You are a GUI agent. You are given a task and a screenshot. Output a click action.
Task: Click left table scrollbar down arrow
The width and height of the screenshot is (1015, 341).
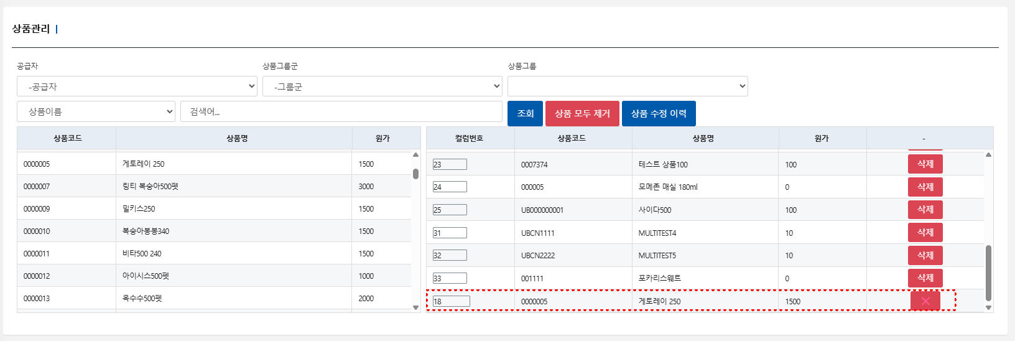coord(415,307)
